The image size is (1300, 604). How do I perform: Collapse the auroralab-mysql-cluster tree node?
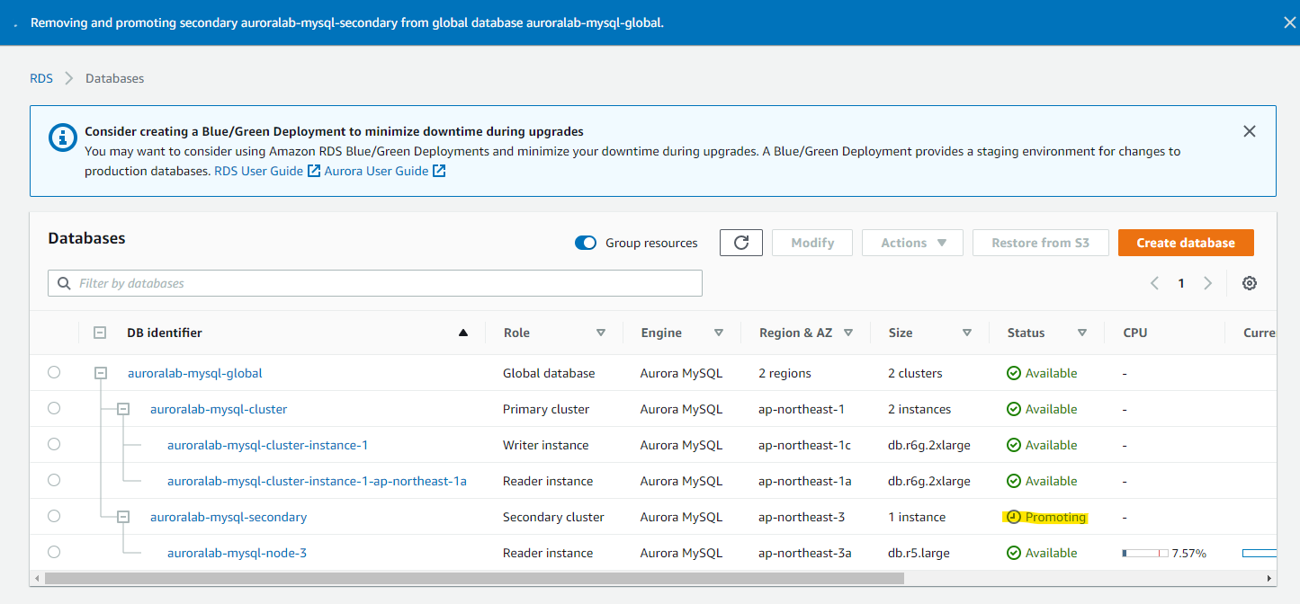point(124,409)
